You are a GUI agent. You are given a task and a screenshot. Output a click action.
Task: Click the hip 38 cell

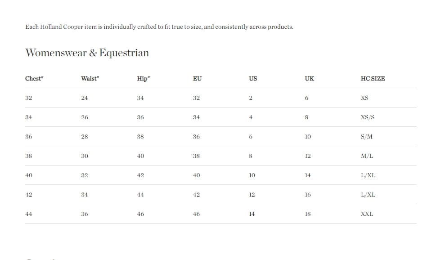pyautogui.click(x=140, y=137)
